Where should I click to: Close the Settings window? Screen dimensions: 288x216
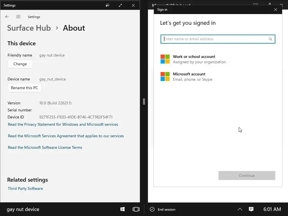click(x=133, y=5)
